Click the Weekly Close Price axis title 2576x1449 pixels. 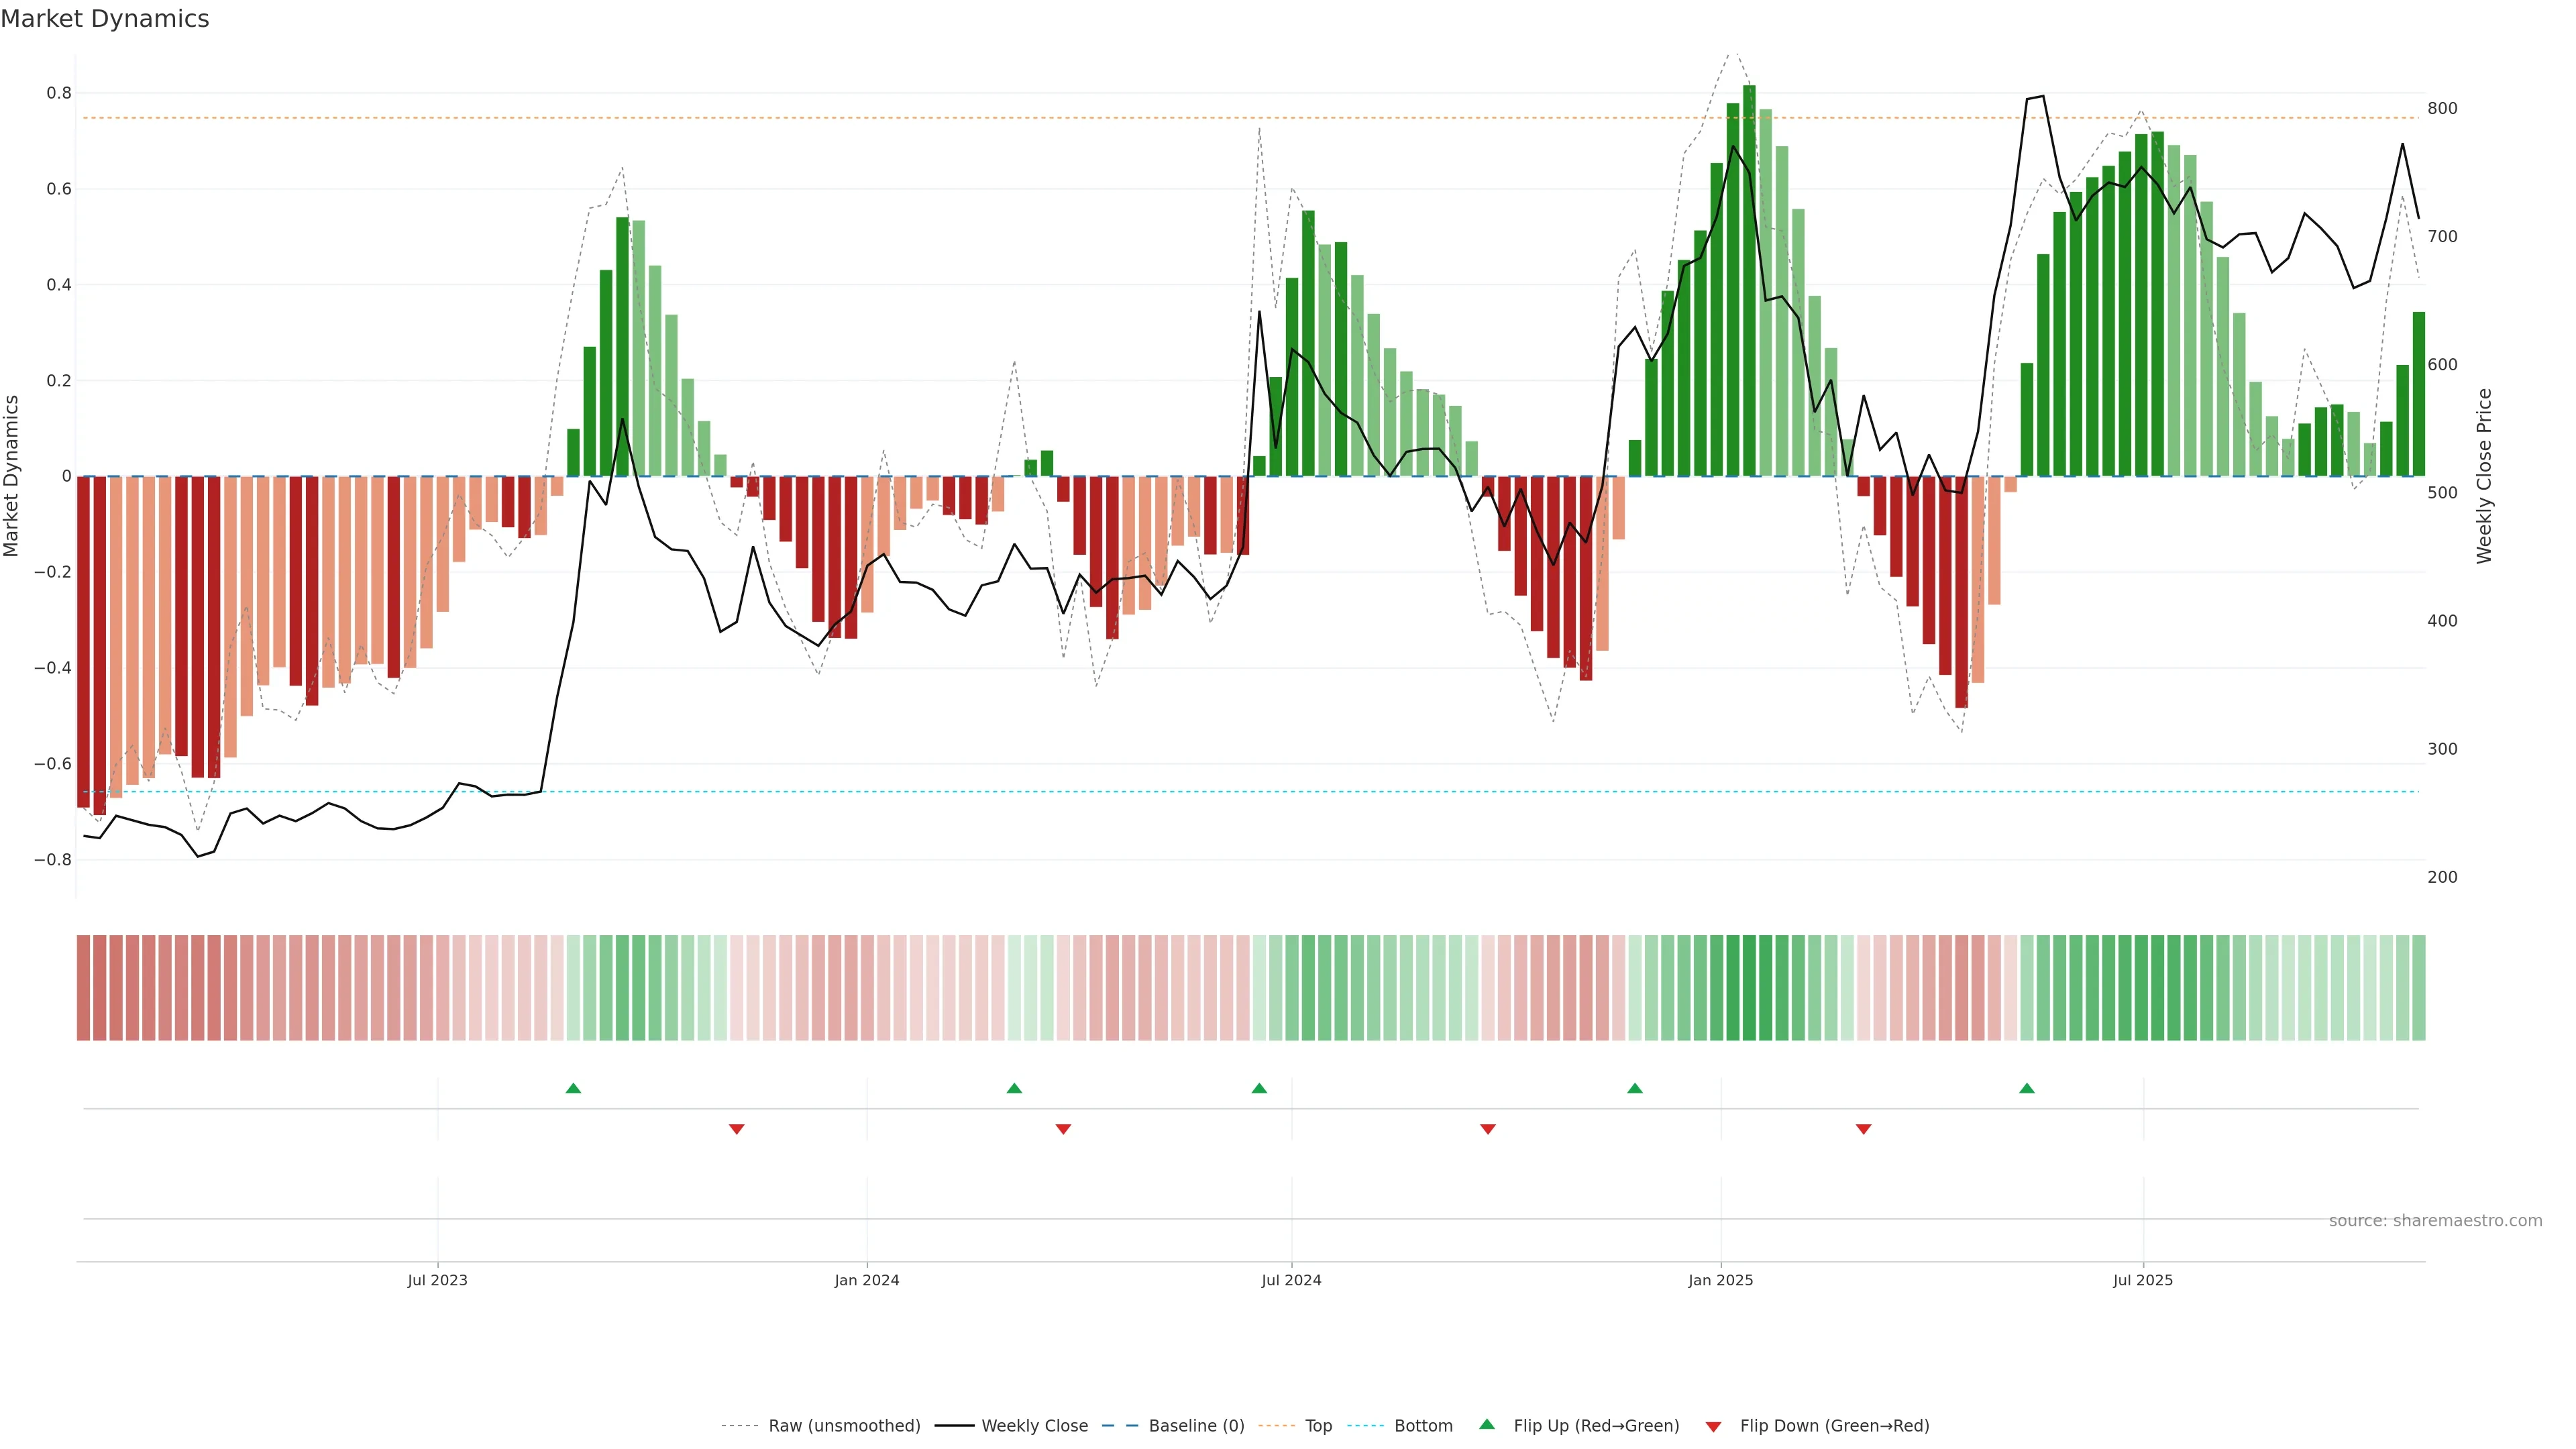2484,476
